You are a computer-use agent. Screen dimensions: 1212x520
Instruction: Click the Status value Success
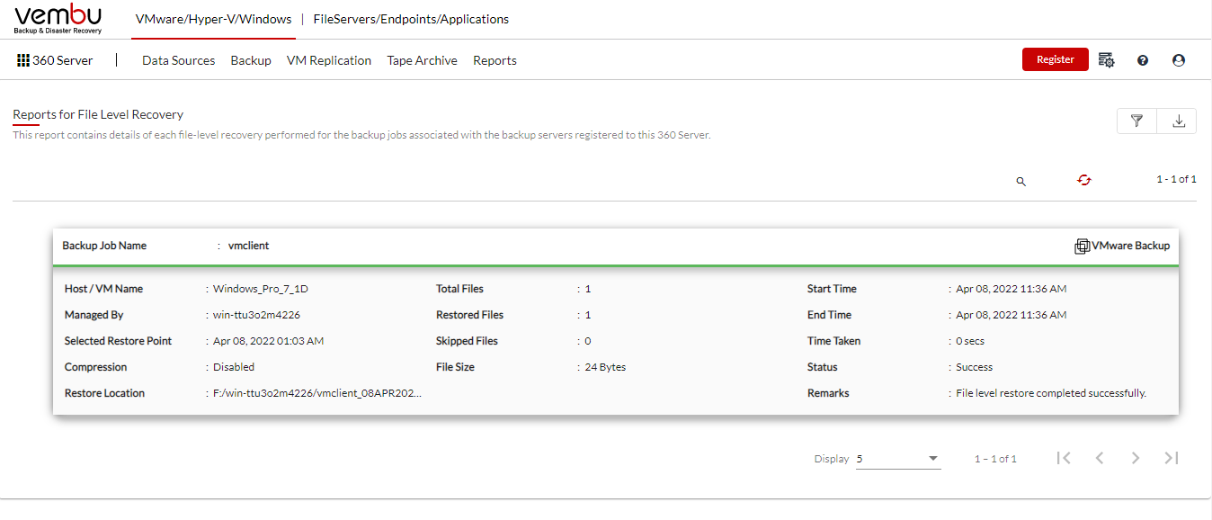click(x=975, y=367)
